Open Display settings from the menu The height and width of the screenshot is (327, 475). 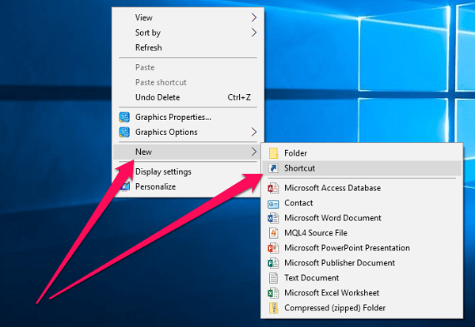pyautogui.click(x=163, y=171)
